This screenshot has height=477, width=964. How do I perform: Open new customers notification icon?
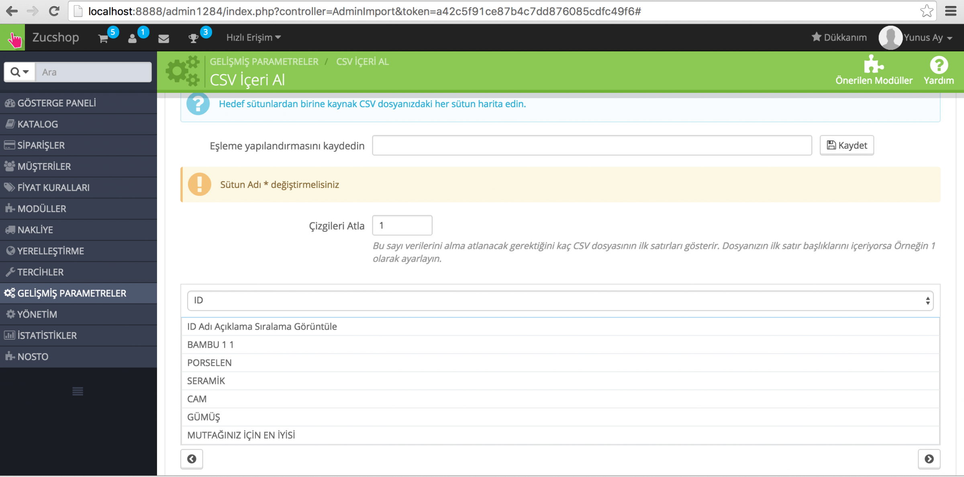pos(133,38)
